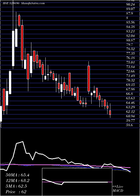This screenshot has height=196, width=140.
Task: Select the 77.35 price axis label
Action: click(x=130, y=54)
